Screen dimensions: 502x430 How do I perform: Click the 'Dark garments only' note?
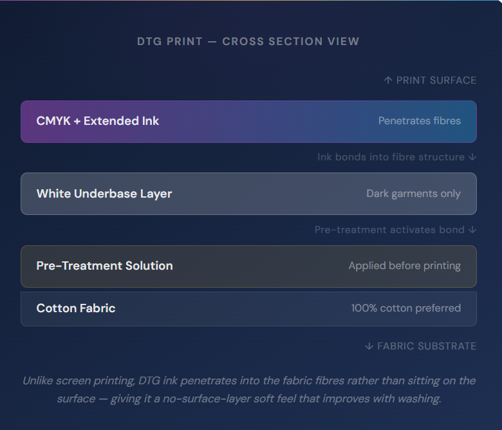click(x=414, y=194)
